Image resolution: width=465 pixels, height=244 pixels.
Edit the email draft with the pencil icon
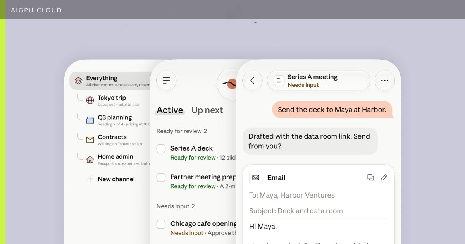pos(384,177)
